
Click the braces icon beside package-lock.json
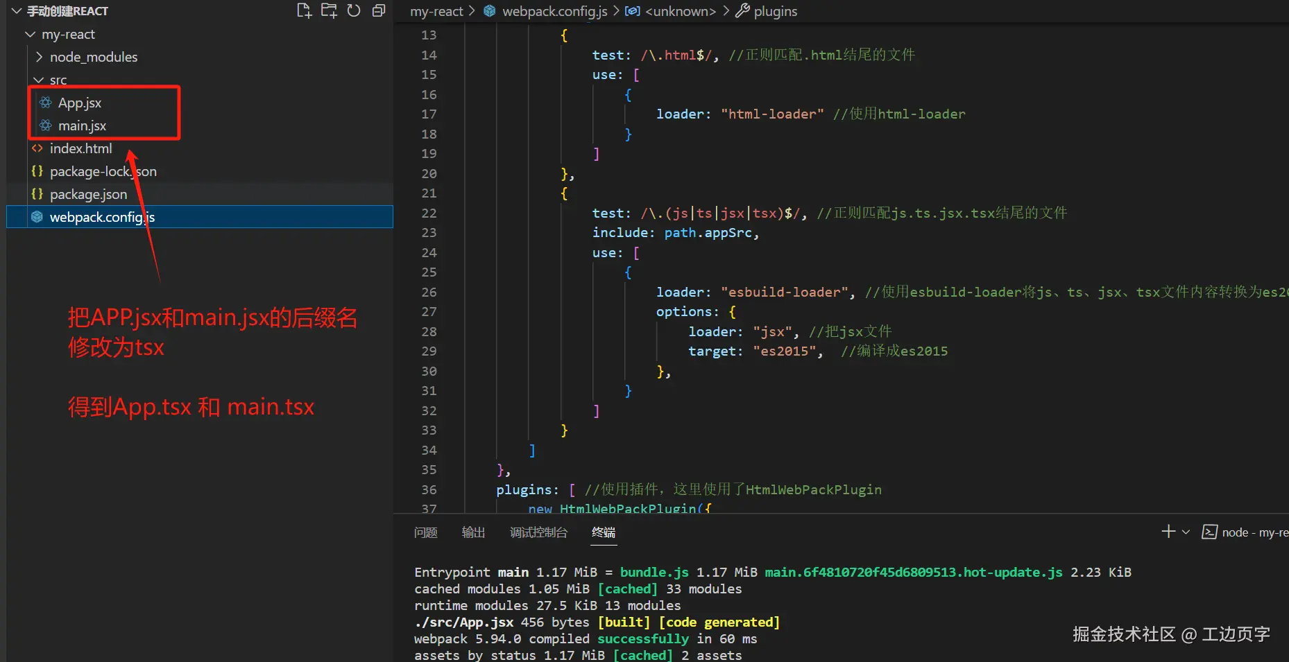37,171
